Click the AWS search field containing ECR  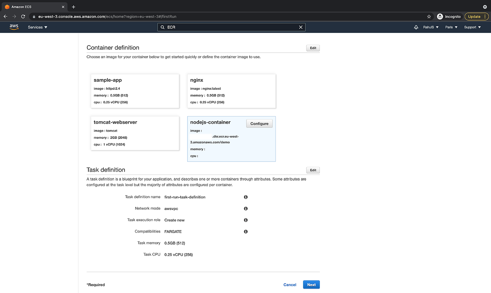click(x=231, y=27)
